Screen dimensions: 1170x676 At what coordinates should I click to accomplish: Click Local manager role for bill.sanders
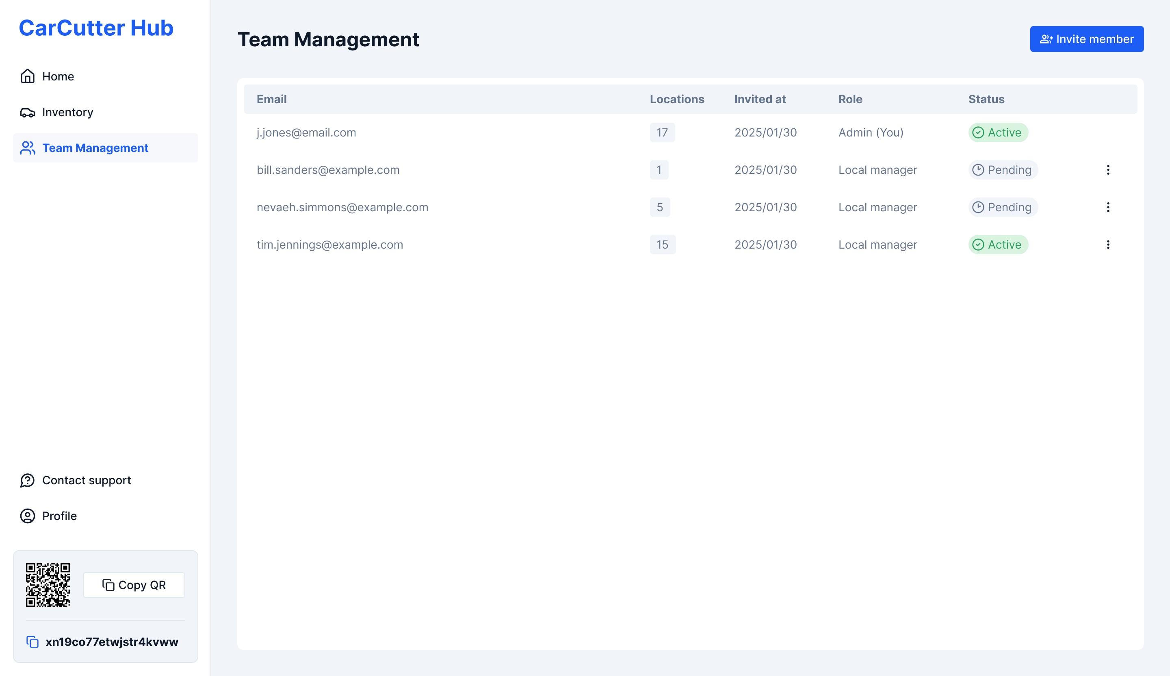point(877,170)
